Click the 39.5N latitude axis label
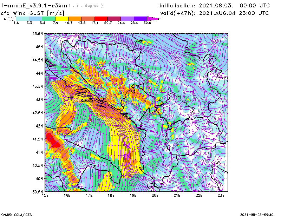This screenshot has width=281, height=217. (x=38, y=192)
